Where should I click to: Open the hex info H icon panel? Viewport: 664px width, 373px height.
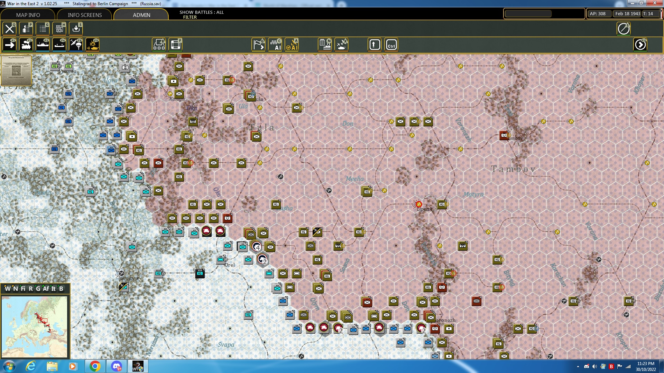[59, 29]
